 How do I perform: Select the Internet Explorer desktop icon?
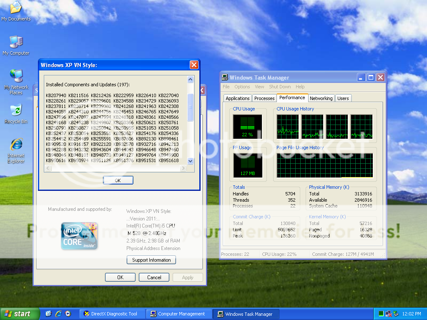(16, 150)
